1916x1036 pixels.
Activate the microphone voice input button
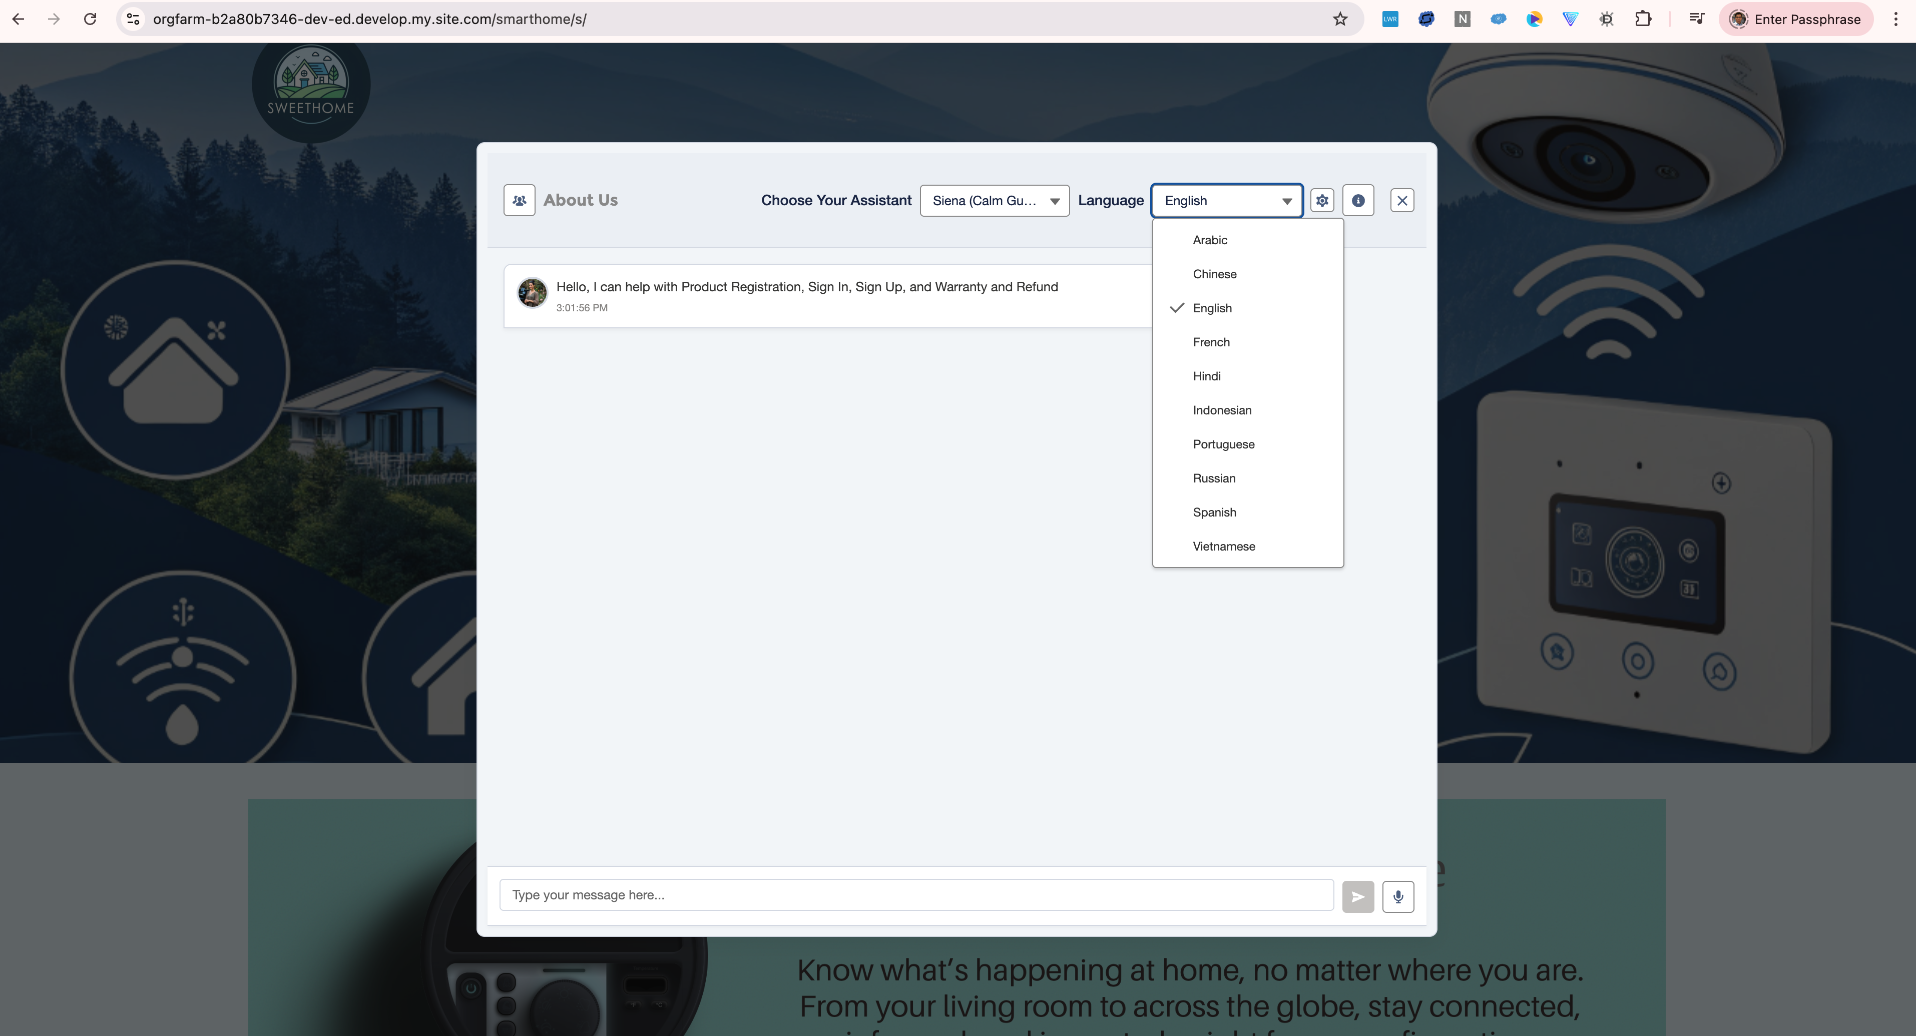(1397, 896)
